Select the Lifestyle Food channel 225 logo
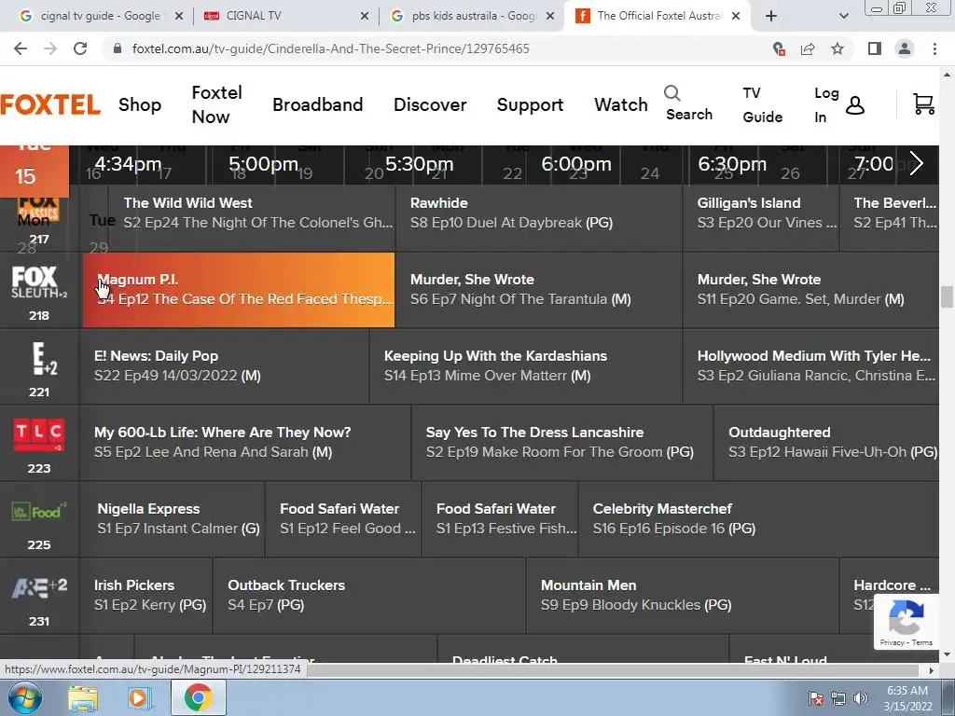955x716 pixels. [x=39, y=512]
